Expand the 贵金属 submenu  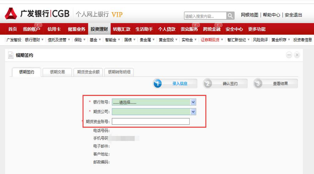147,40
